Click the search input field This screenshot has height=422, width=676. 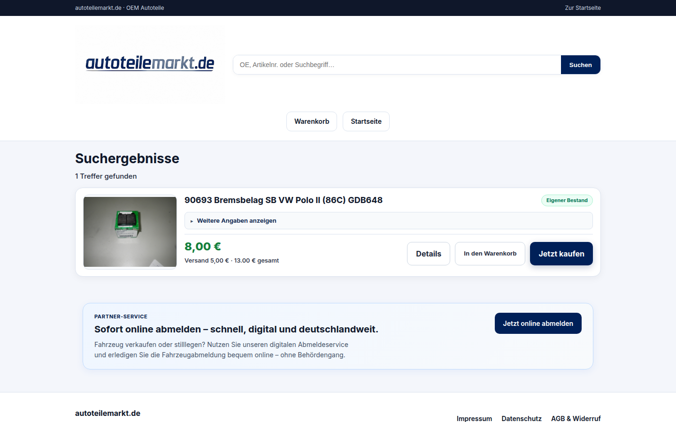(x=397, y=65)
